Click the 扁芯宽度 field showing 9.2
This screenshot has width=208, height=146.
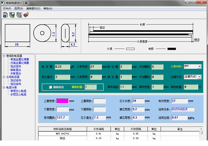138,109
